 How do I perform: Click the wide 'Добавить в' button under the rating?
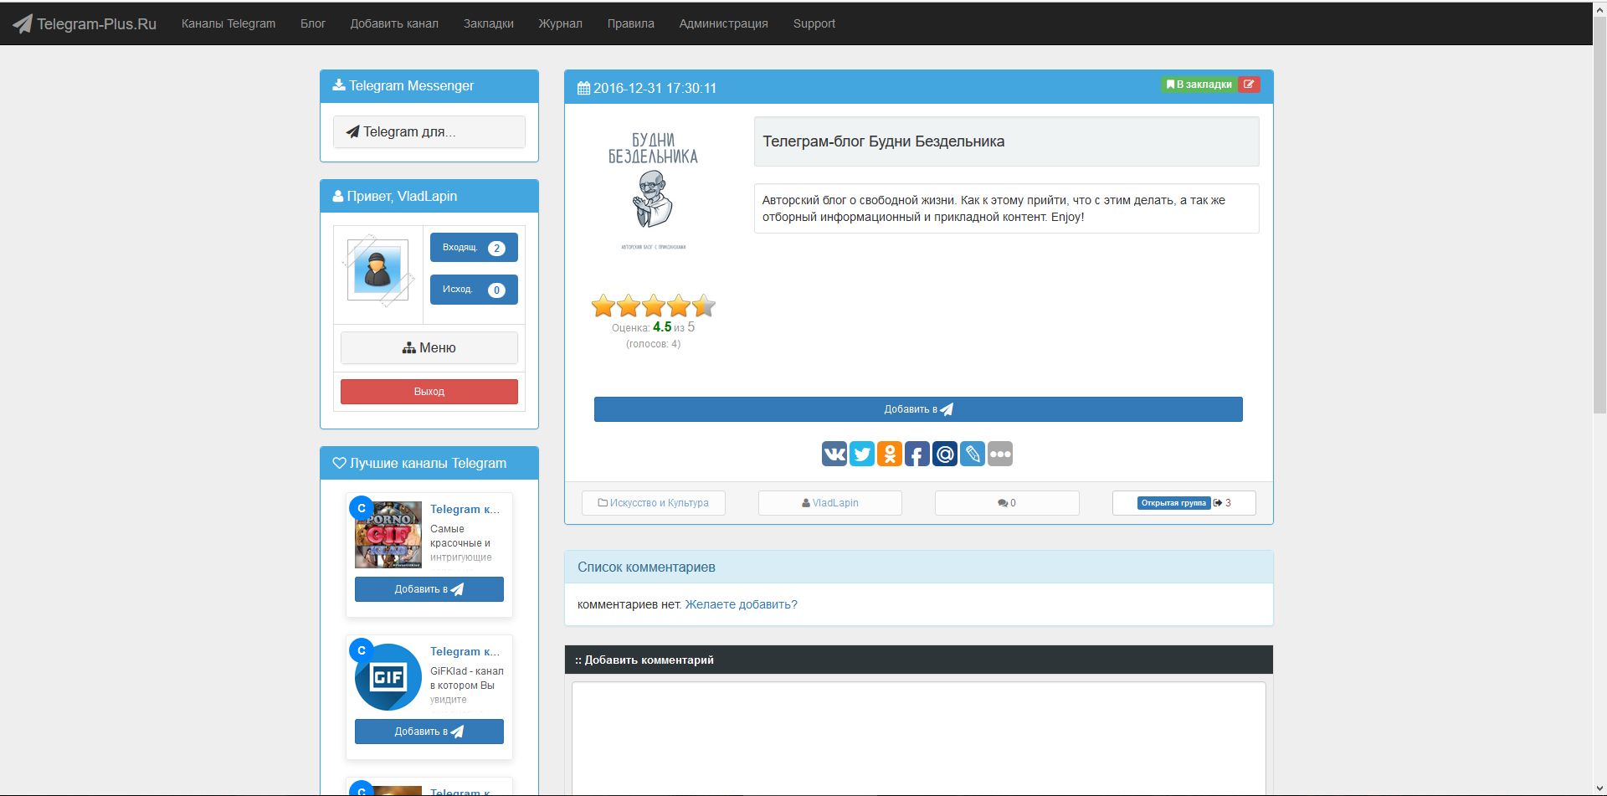point(918,409)
